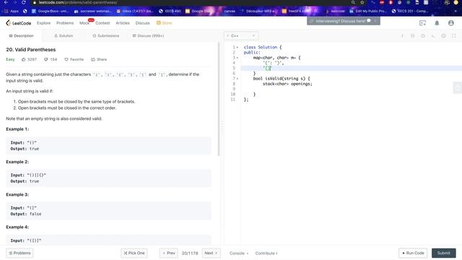The image size is (462, 260).
Task: Click the socrateer webmail bookmark
Action: 92,12
